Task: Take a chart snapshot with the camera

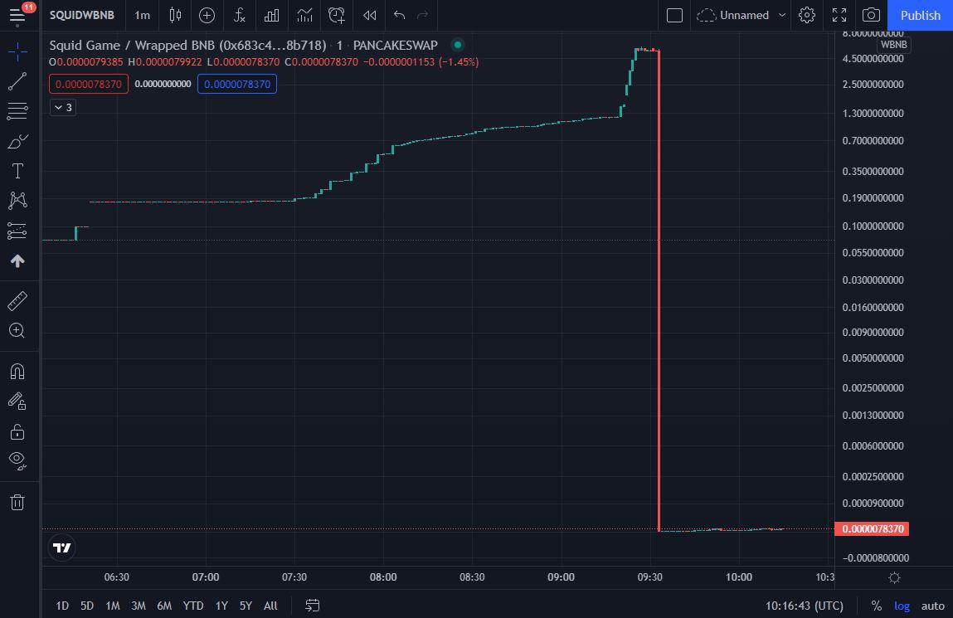Action: [x=872, y=15]
